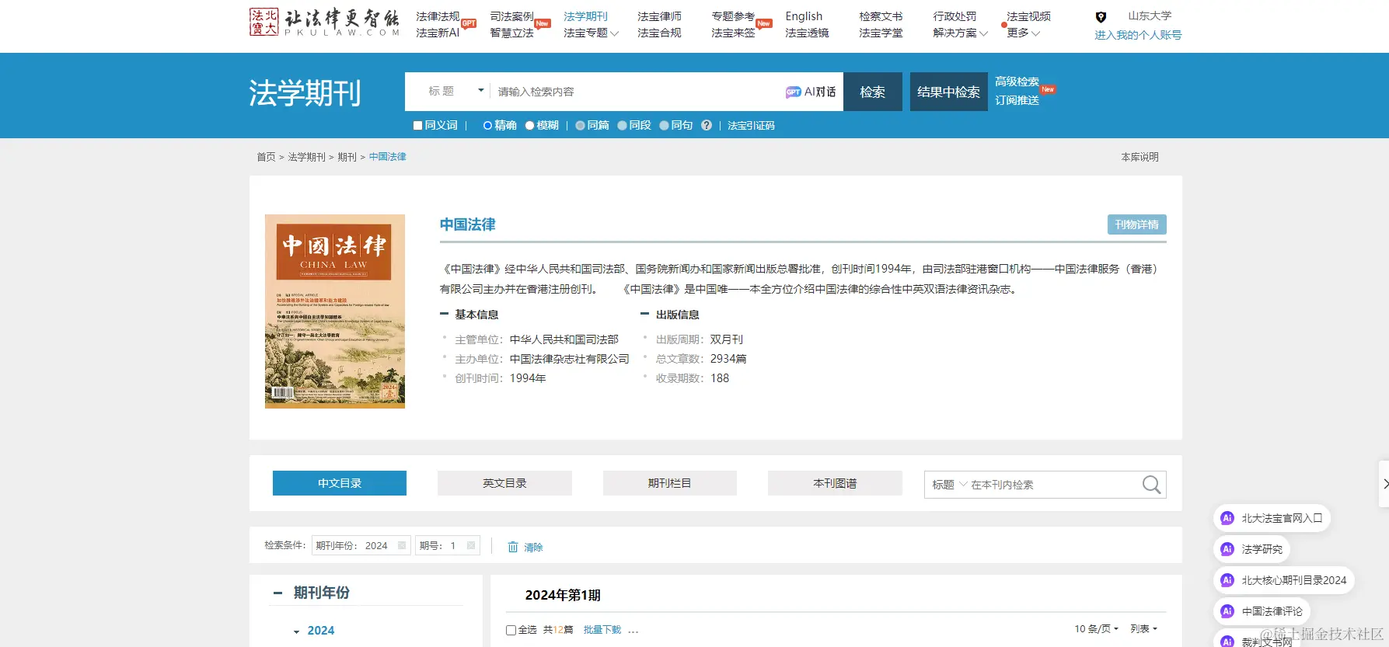Click the shield icon beside 山东大学
This screenshot has width=1389, height=647.
click(x=1101, y=17)
